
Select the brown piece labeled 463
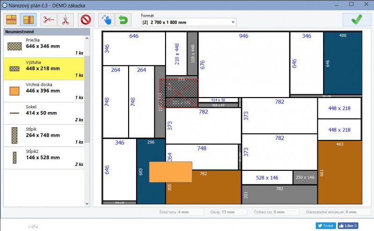[x=340, y=172]
